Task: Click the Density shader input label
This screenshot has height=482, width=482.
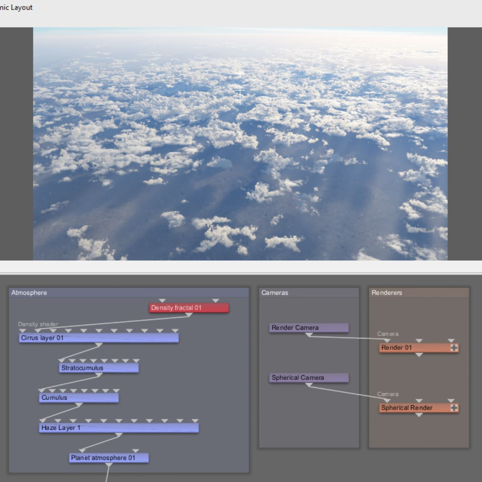Action: (x=38, y=324)
